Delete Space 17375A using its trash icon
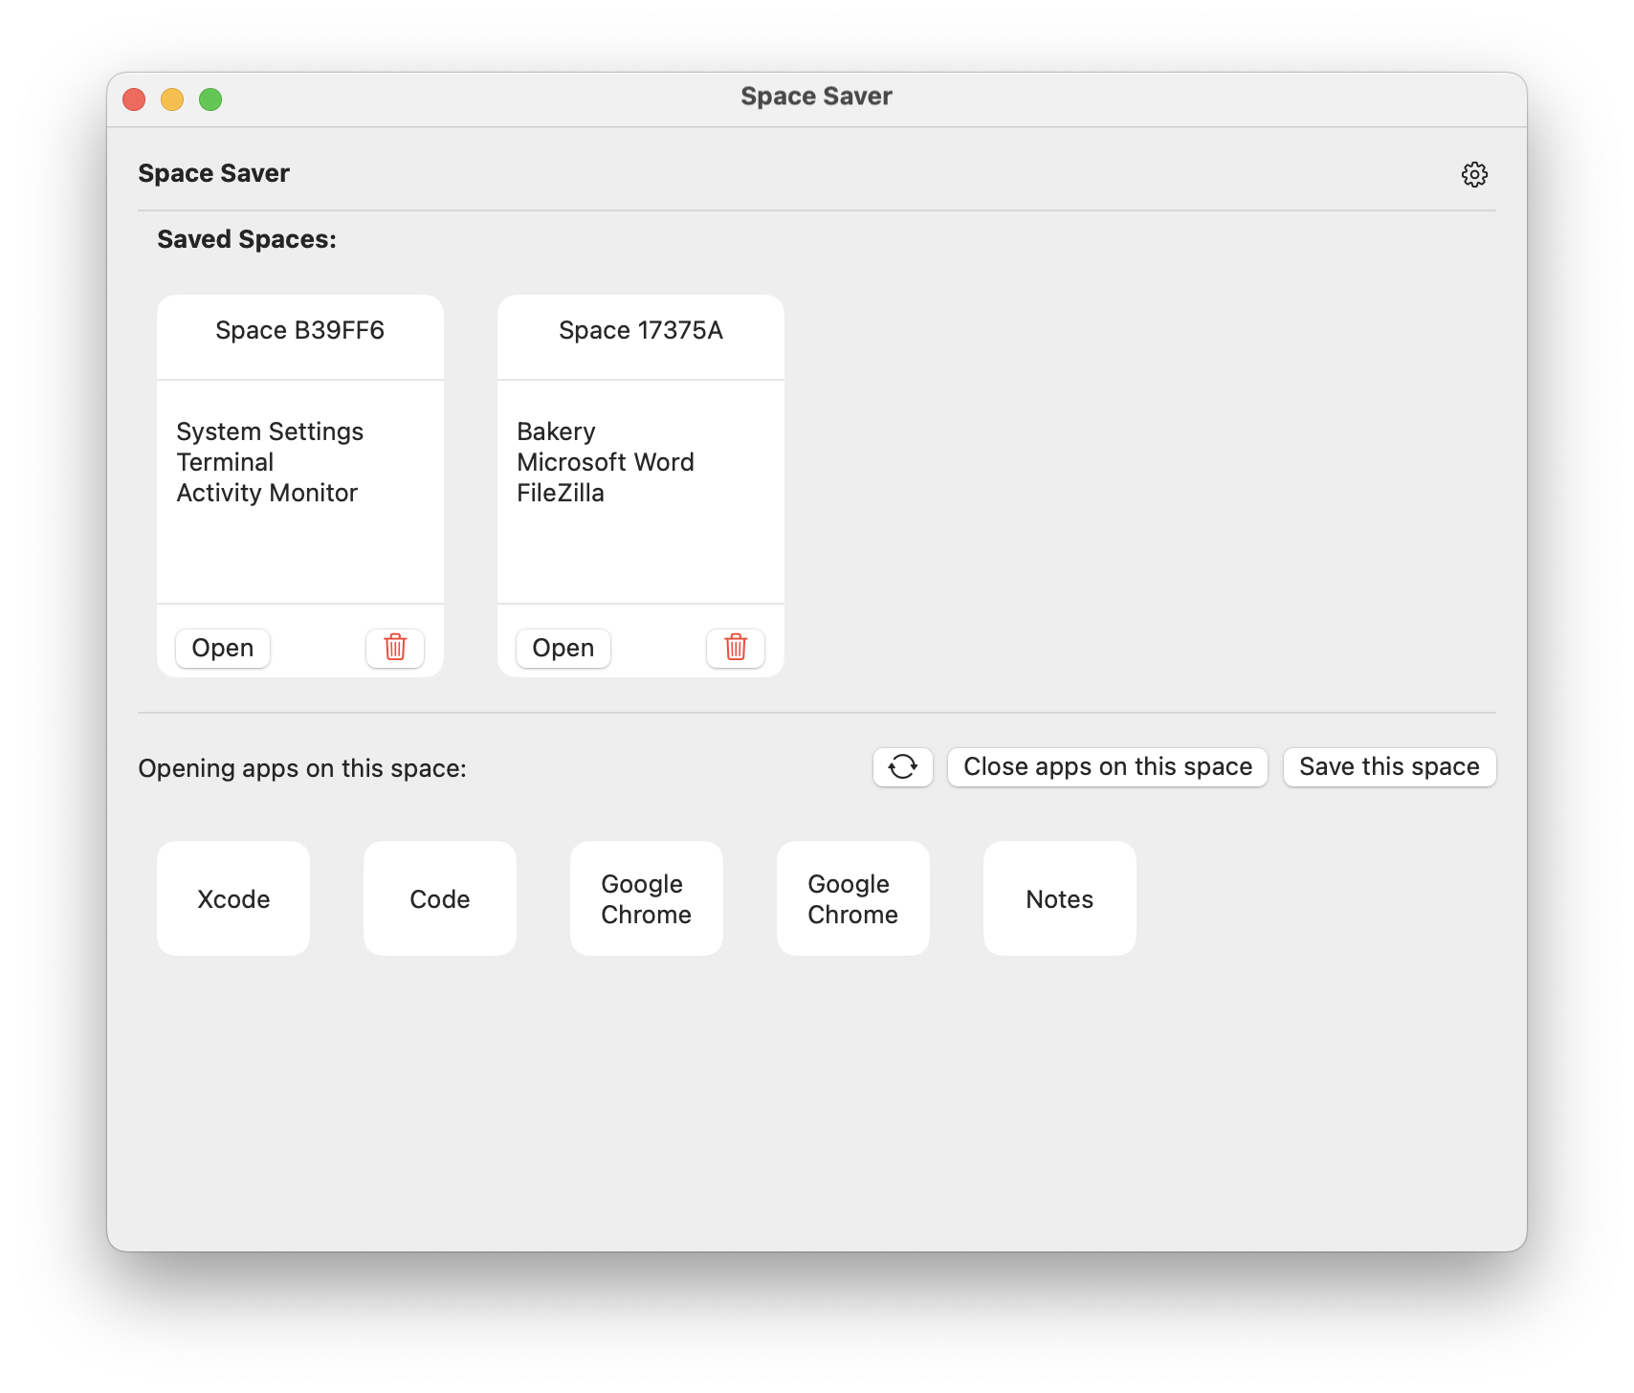 click(x=736, y=648)
